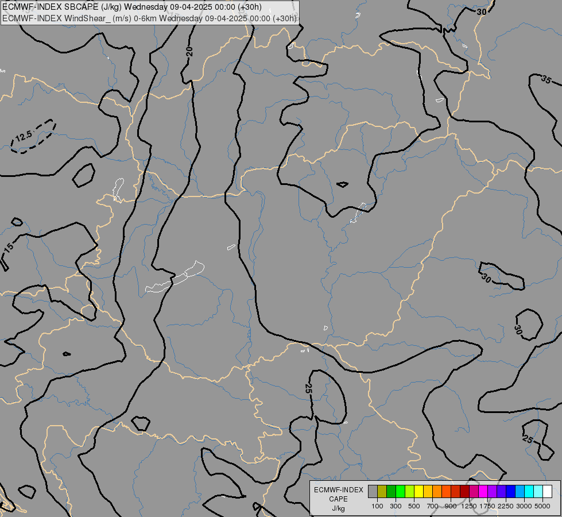Click the contour label 15
Image resolution: width=562 pixels, height=517 pixels.
click(x=9, y=246)
